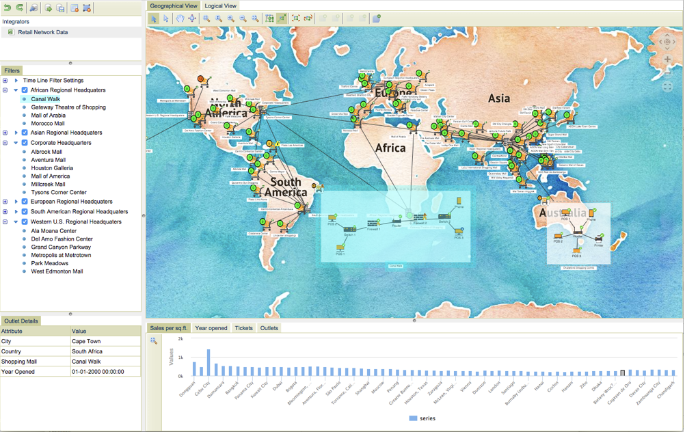Select Canal Walk in filter tree
This screenshot has height=432, width=685.
tap(45, 99)
